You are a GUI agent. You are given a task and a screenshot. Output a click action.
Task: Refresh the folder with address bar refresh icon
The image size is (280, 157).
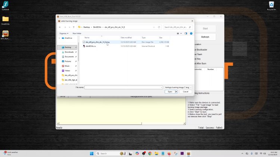click(159, 27)
